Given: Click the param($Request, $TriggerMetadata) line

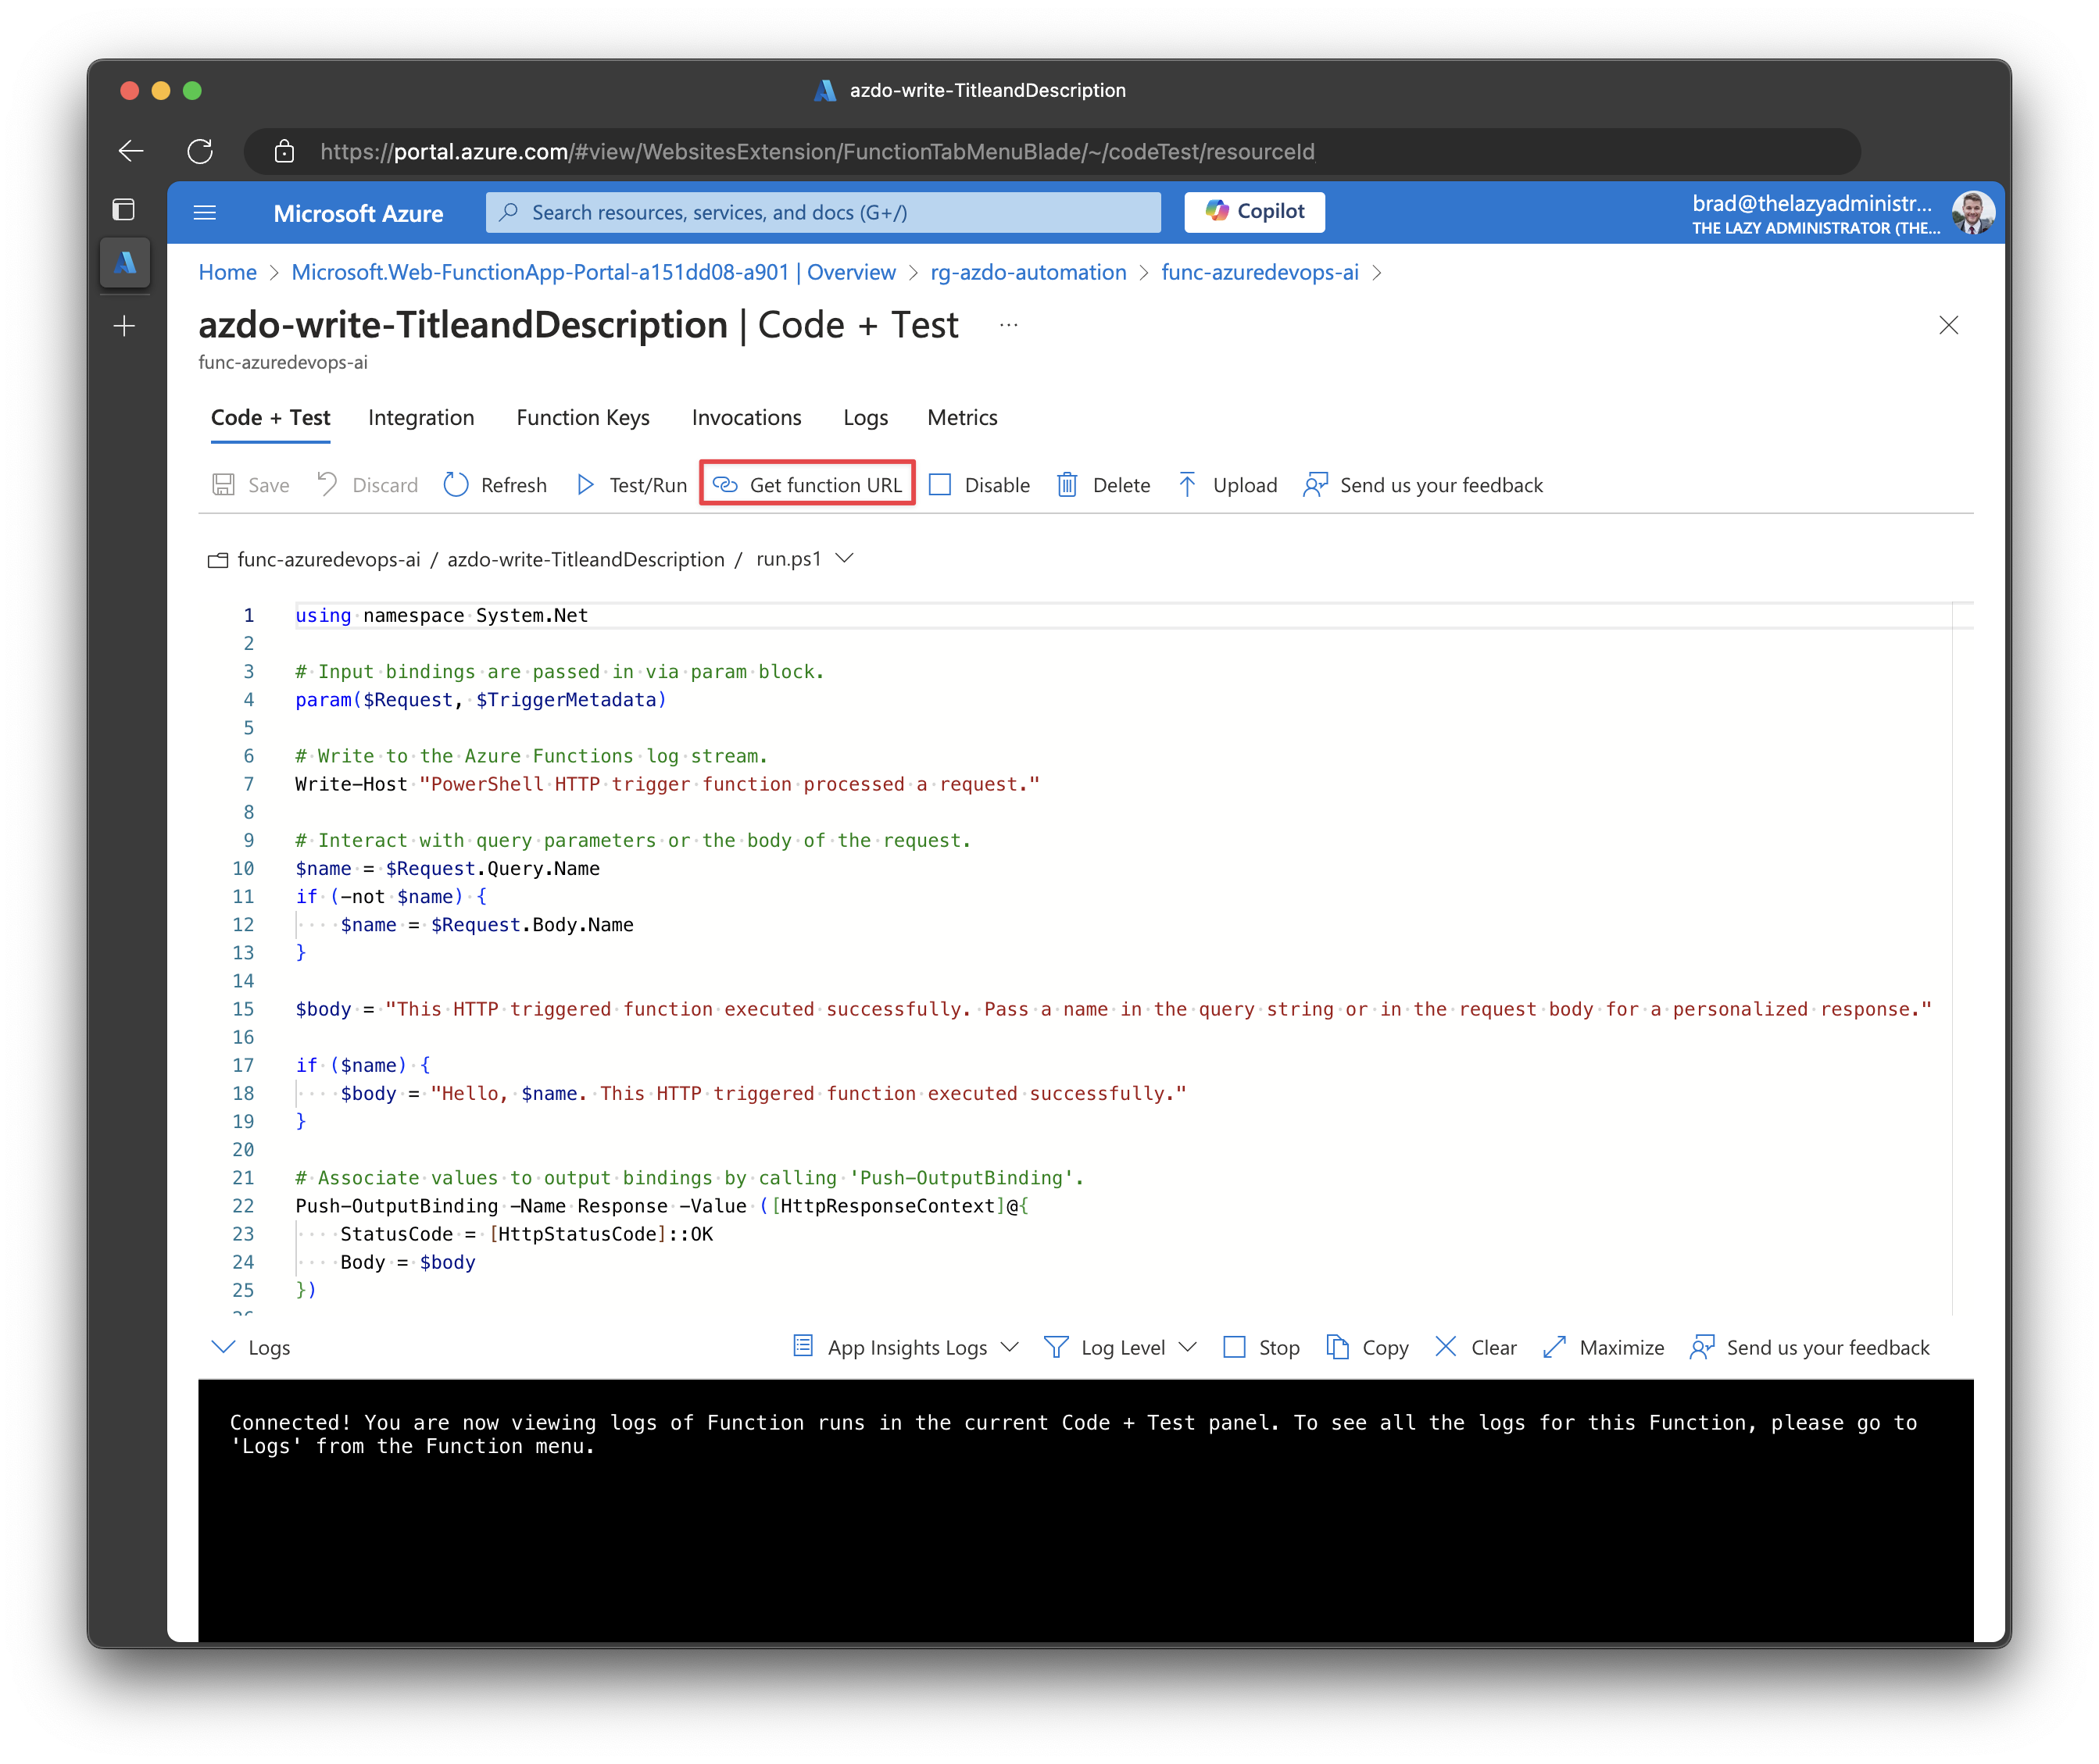Looking at the screenshot, I should click(481, 699).
